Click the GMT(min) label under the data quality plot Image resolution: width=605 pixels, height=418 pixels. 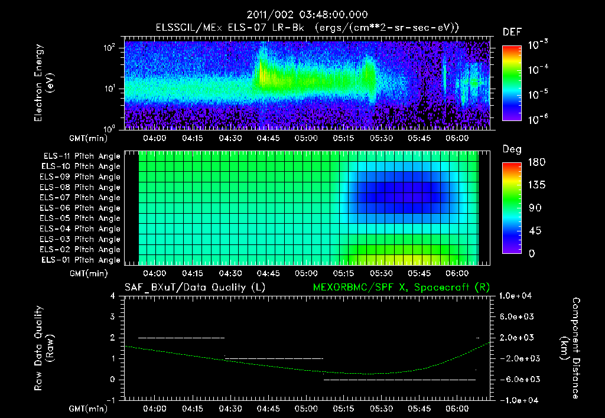[x=89, y=409]
